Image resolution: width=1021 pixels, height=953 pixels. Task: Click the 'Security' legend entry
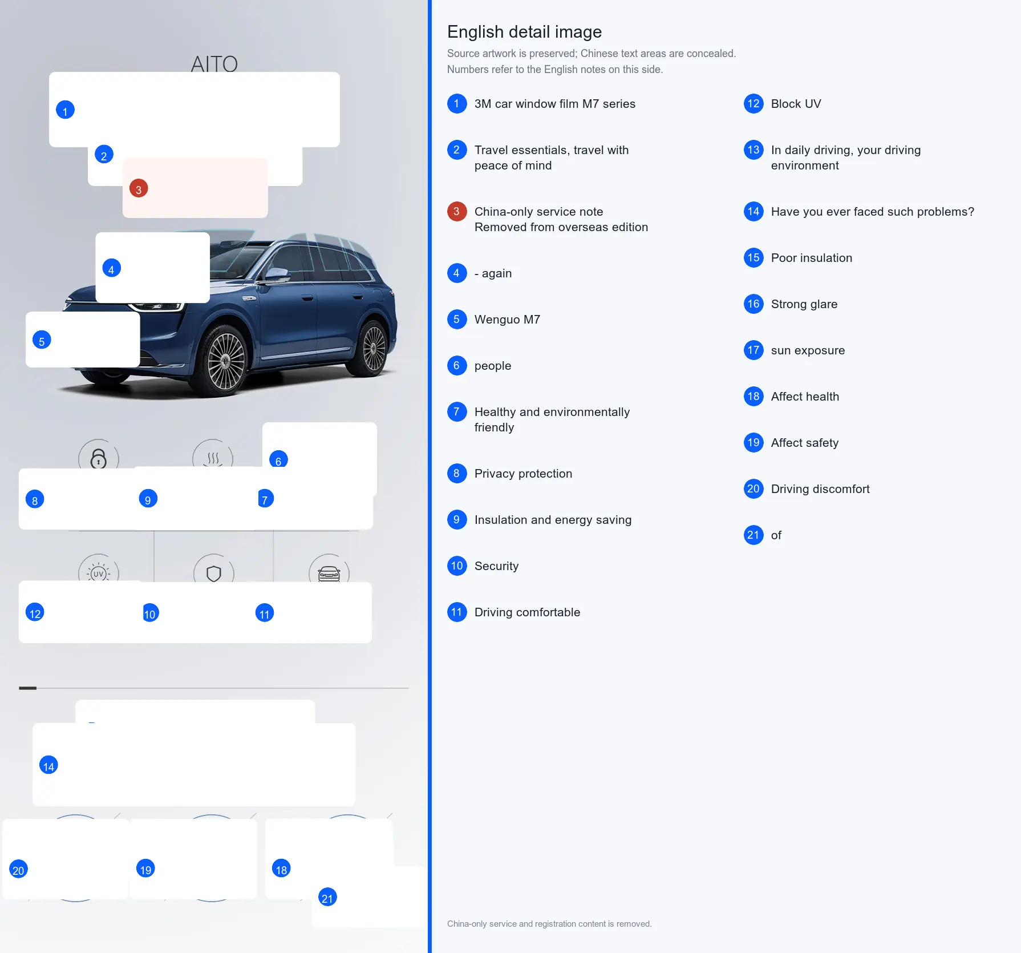point(496,566)
